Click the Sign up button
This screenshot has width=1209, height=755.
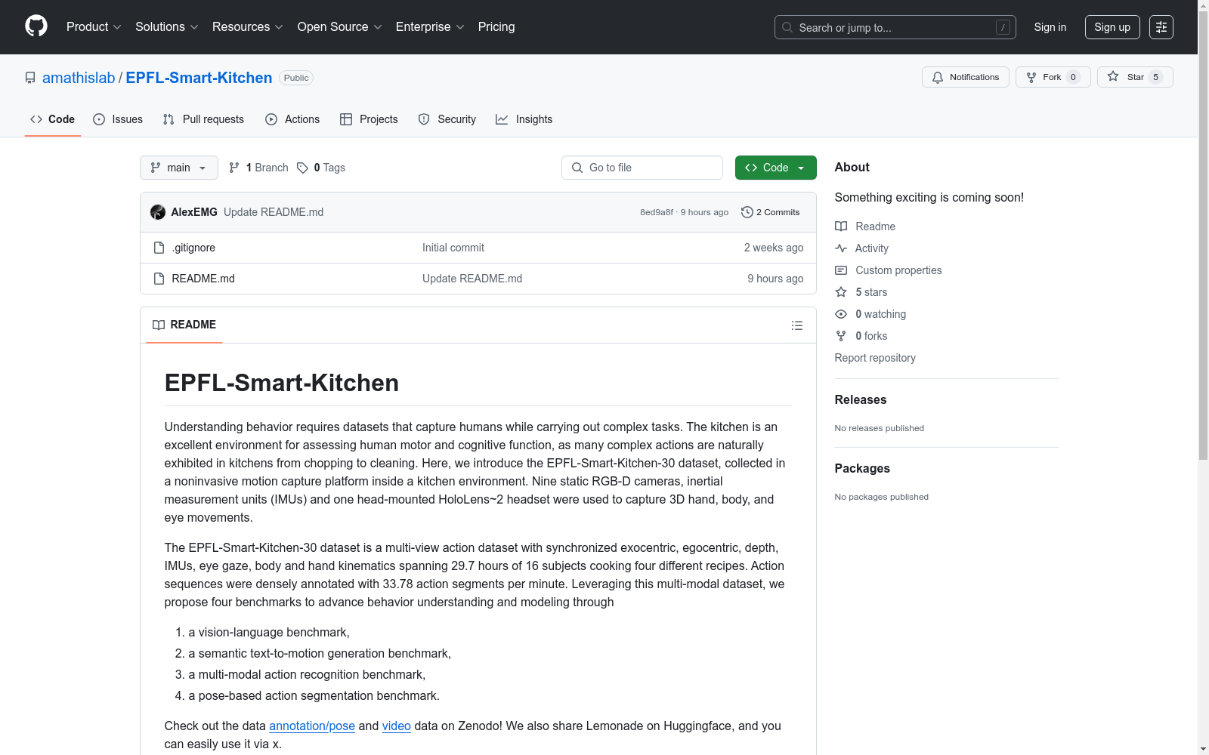(x=1112, y=27)
